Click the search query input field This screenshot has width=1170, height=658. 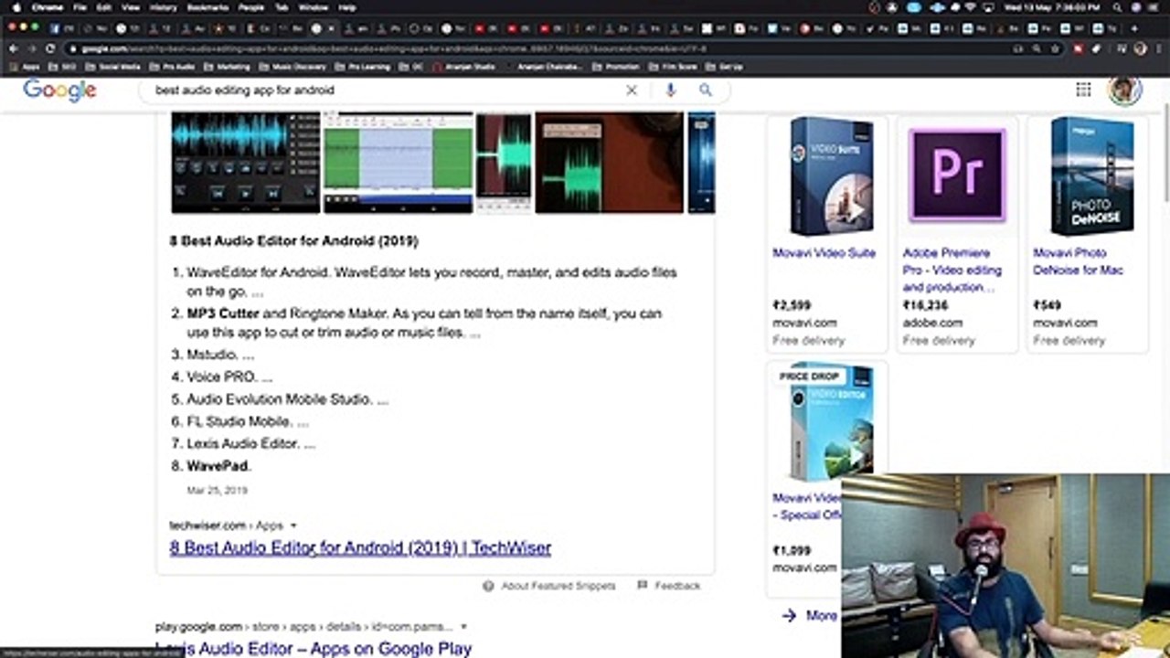pyautogui.click(x=384, y=90)
